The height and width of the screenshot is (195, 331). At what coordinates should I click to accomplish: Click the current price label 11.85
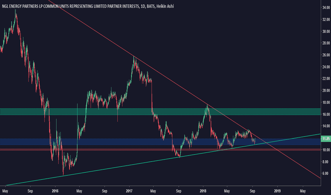point(326,139)
